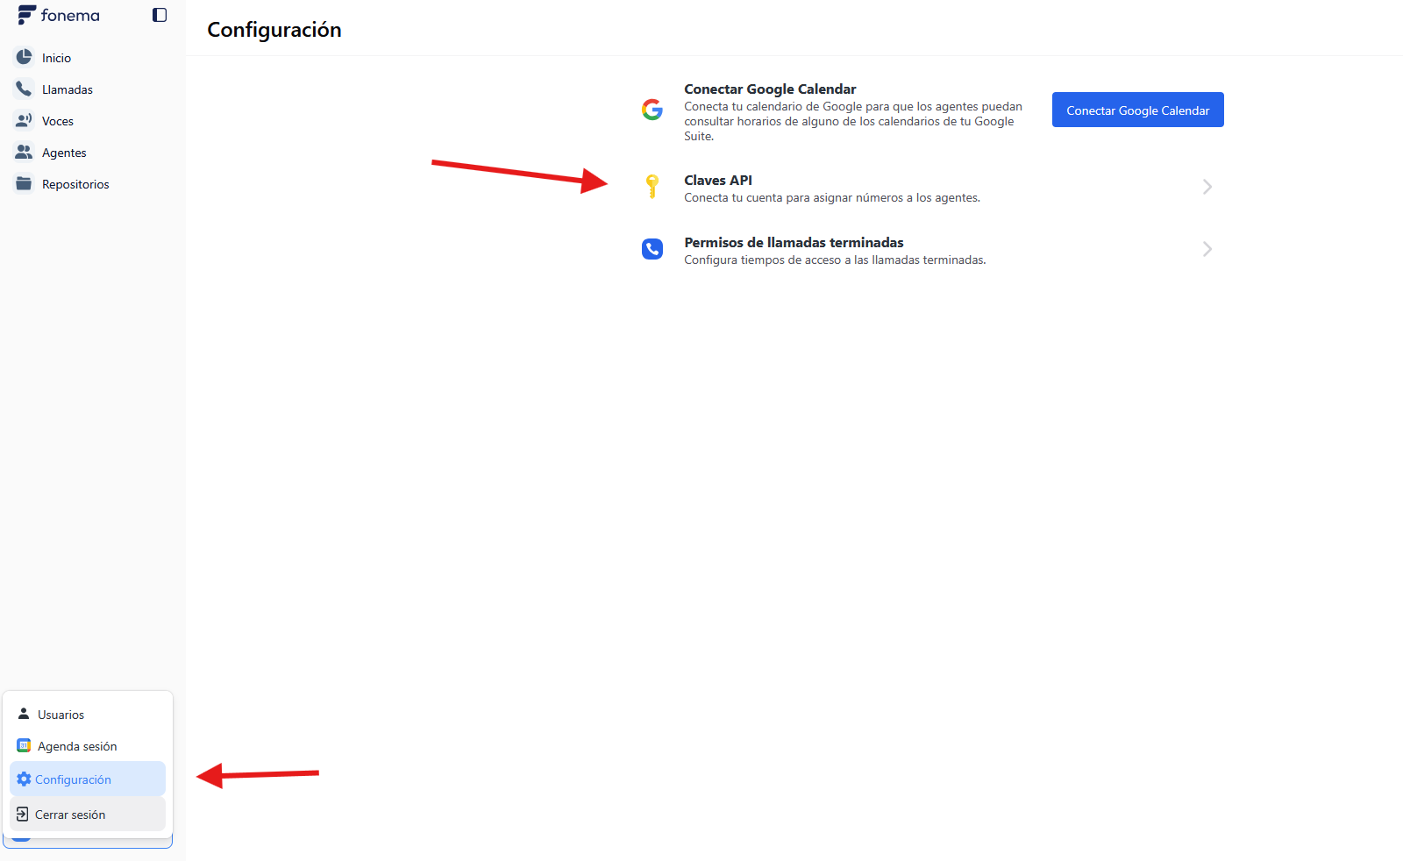1403x861 pixels.
Task: Choose Configuración in the user menu
Action: pyautogui.click(x=74, y=779)
